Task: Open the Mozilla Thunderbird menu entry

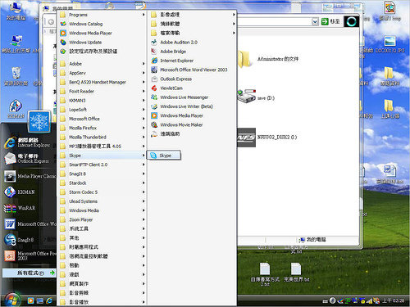Action: 102,137
